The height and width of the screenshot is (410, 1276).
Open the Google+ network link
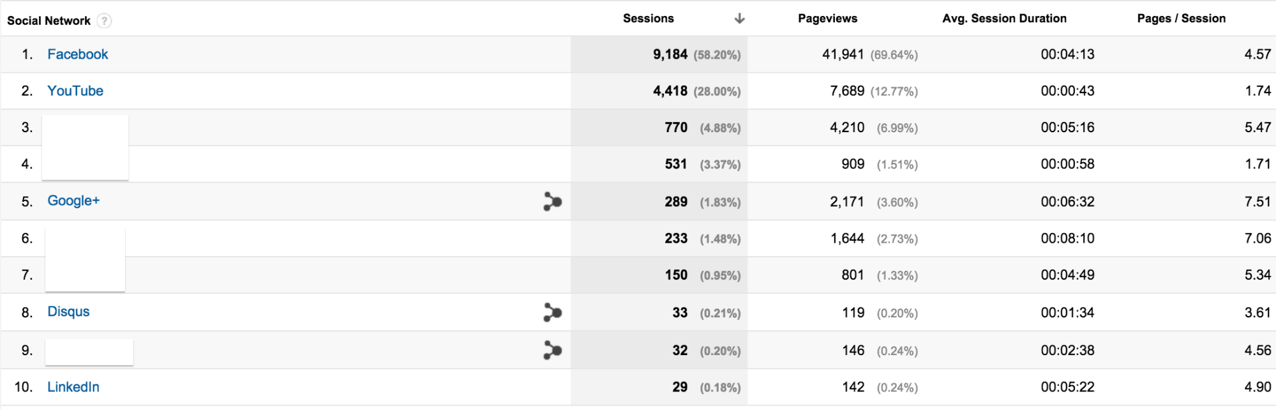pos(73,201)
